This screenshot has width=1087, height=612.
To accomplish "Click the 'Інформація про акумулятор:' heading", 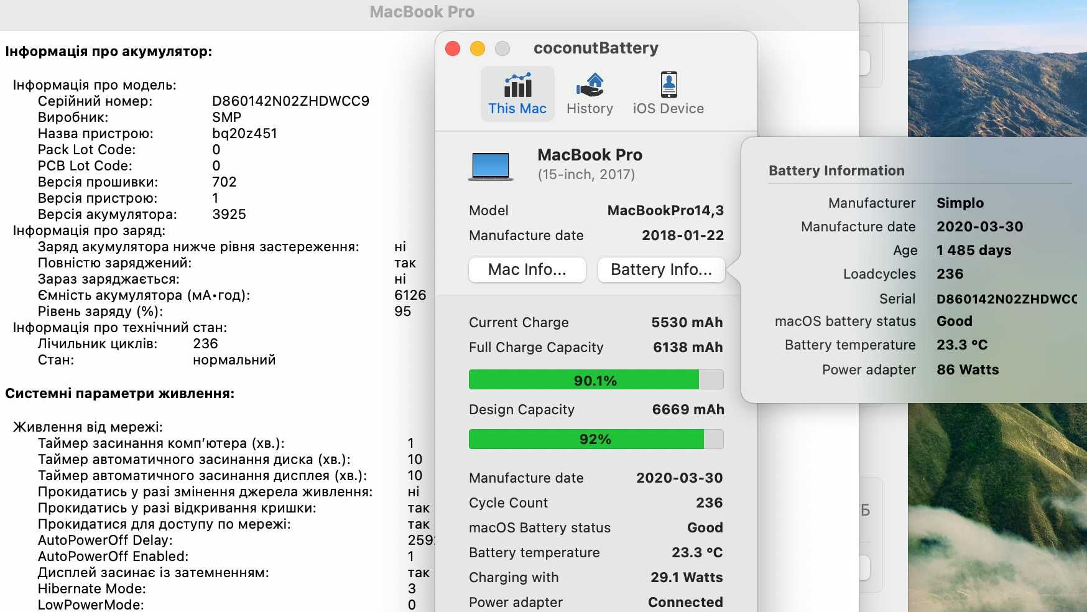I will tap(109, 52).
